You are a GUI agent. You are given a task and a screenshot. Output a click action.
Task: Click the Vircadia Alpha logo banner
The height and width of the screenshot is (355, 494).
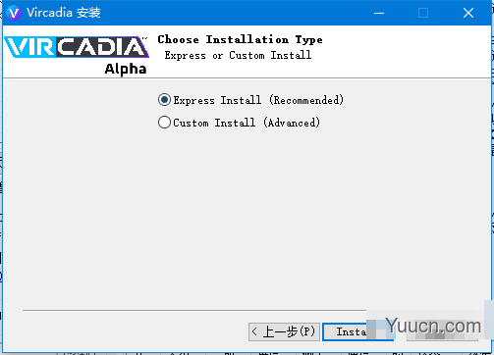click(x=77, y=55)
